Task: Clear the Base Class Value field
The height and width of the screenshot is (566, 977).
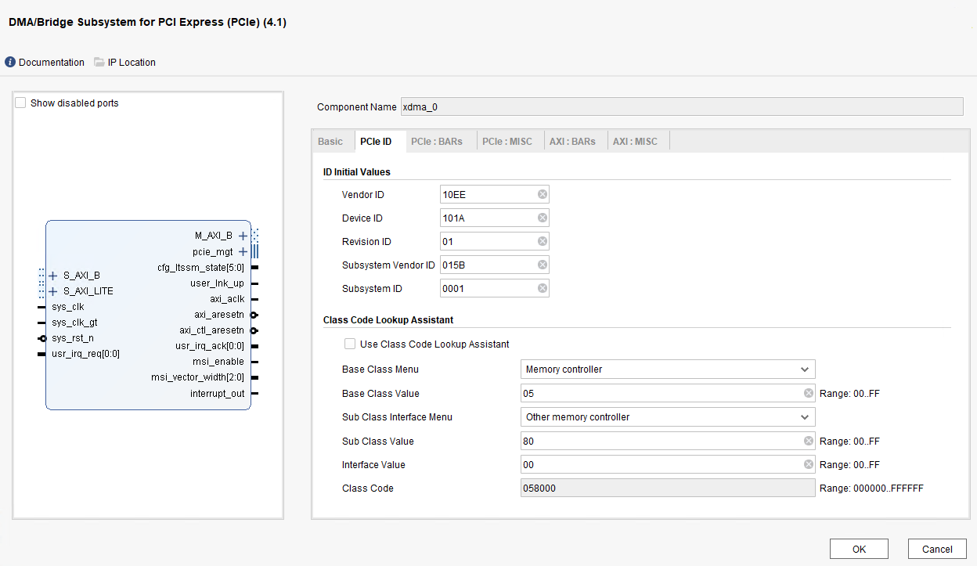Action: 807,393
